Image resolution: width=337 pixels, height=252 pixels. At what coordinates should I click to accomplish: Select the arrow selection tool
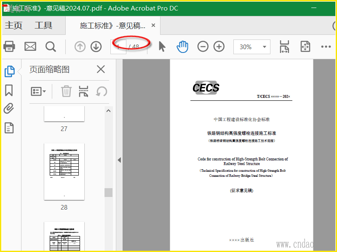162,47
